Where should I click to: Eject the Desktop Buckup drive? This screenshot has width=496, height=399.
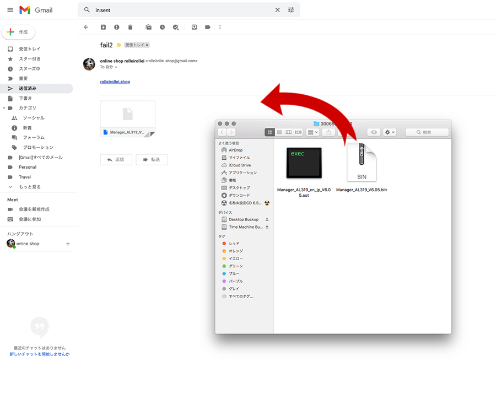267,219
